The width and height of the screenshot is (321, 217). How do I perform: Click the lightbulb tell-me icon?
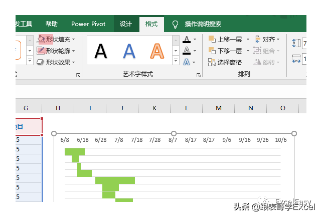[175, 24]
